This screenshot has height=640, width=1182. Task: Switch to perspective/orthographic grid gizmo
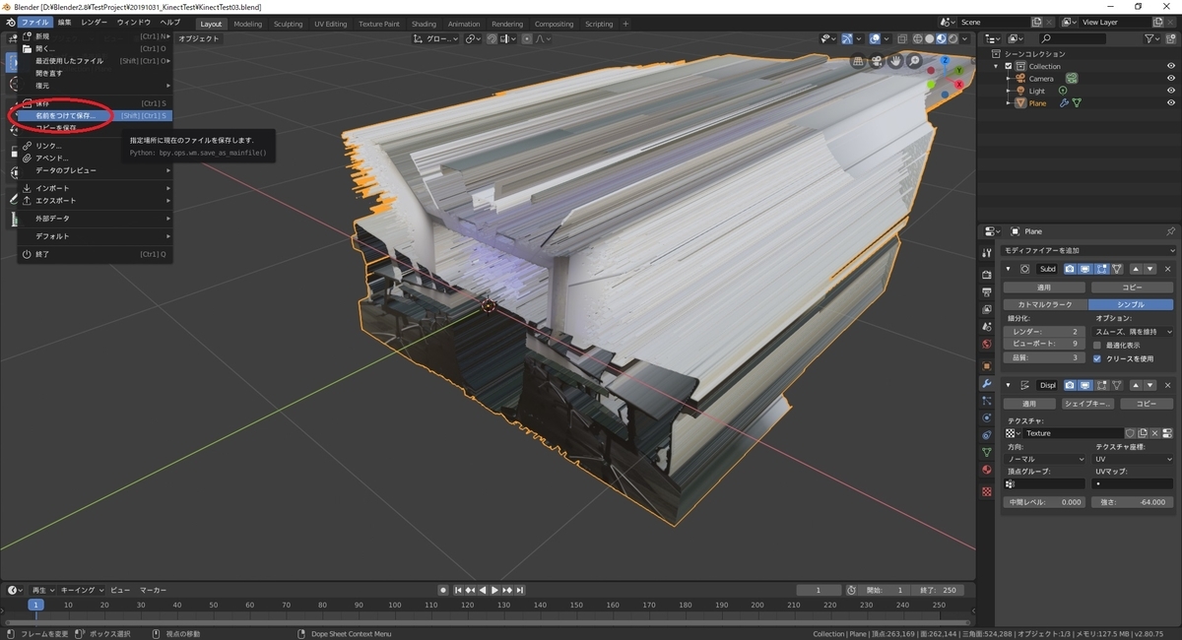pos(858,61)
